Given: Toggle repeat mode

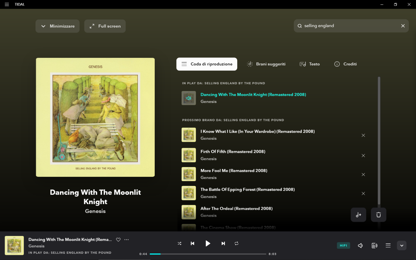Looking at the screenshot, I should pyautogui.click(x=237, y=243).
